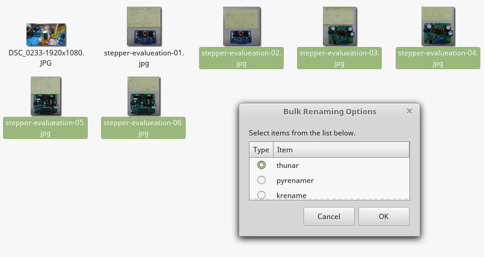Sort by the Item column header

[x=341, y=150]
